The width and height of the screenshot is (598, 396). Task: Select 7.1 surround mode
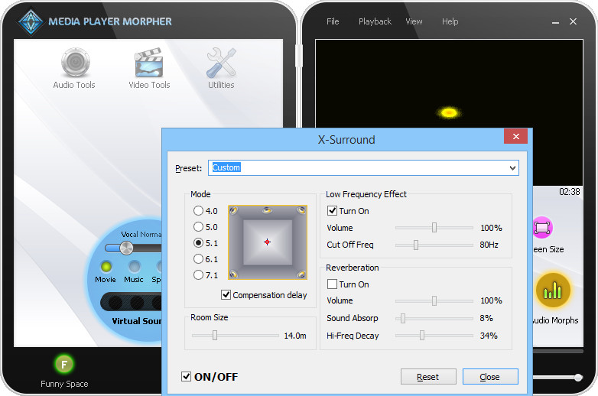tap(205, 274)
